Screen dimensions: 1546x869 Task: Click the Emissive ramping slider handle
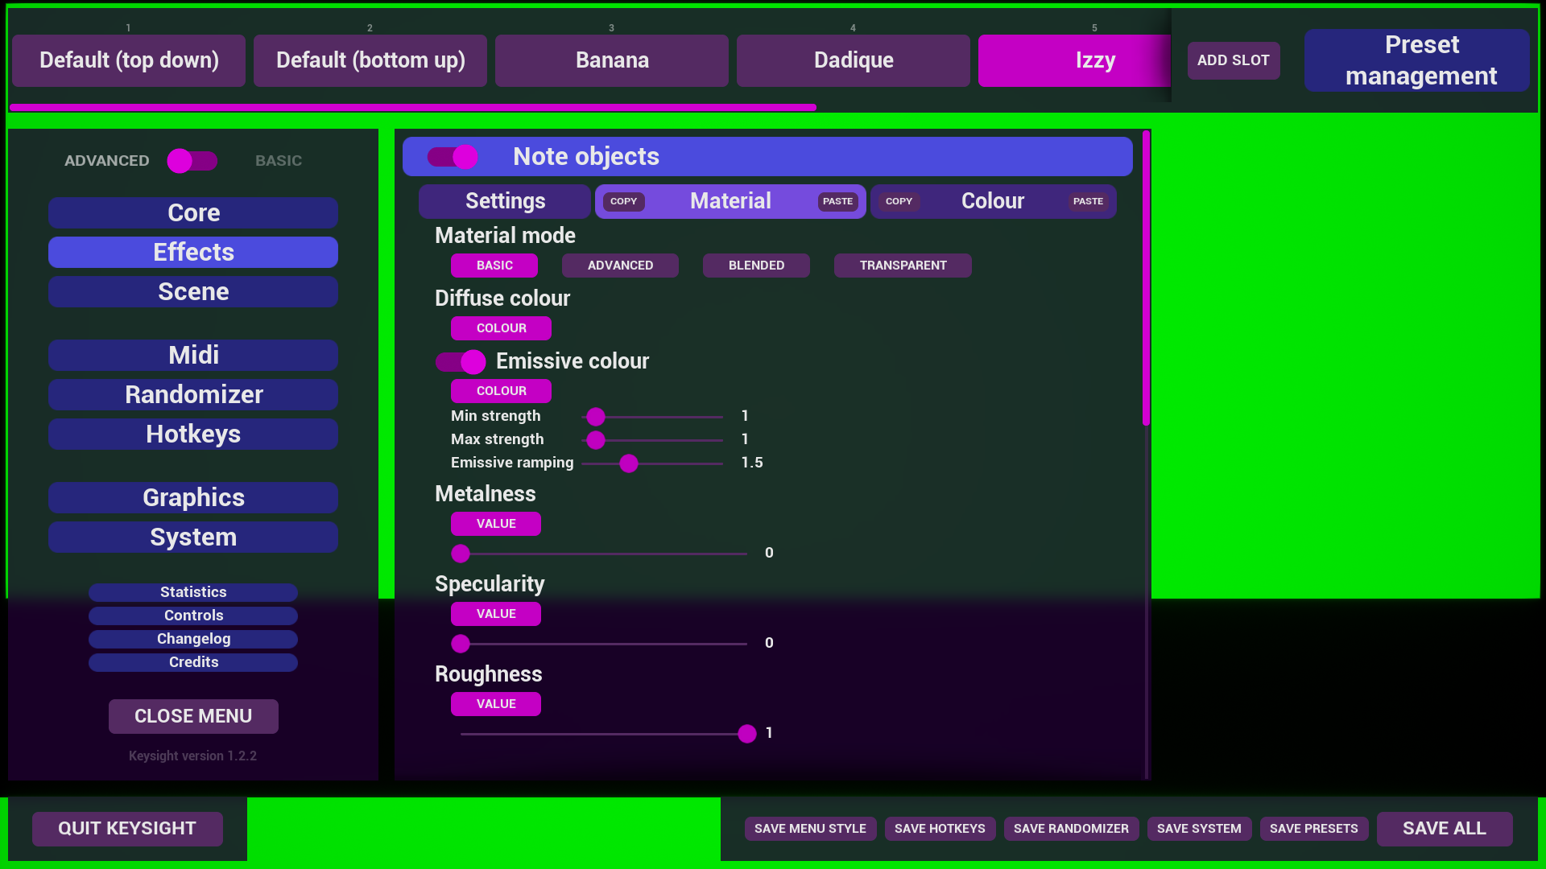pos(629,463)
